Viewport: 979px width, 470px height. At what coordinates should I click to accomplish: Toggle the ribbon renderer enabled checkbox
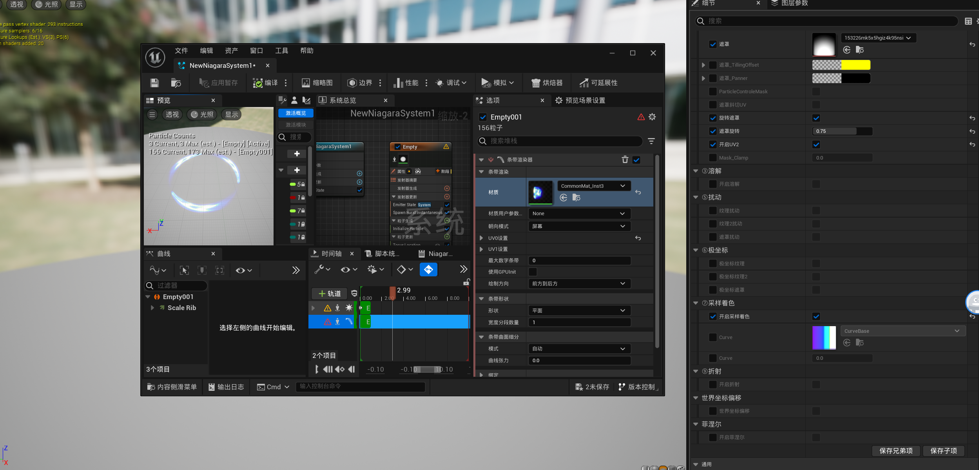tap(636, 160)
